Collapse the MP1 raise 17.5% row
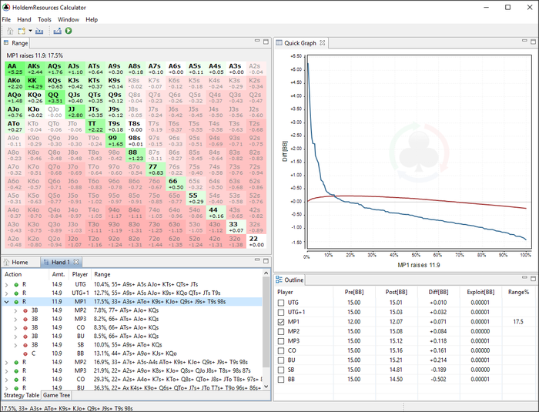Viewport: 539px width, 412px height. 6,302
